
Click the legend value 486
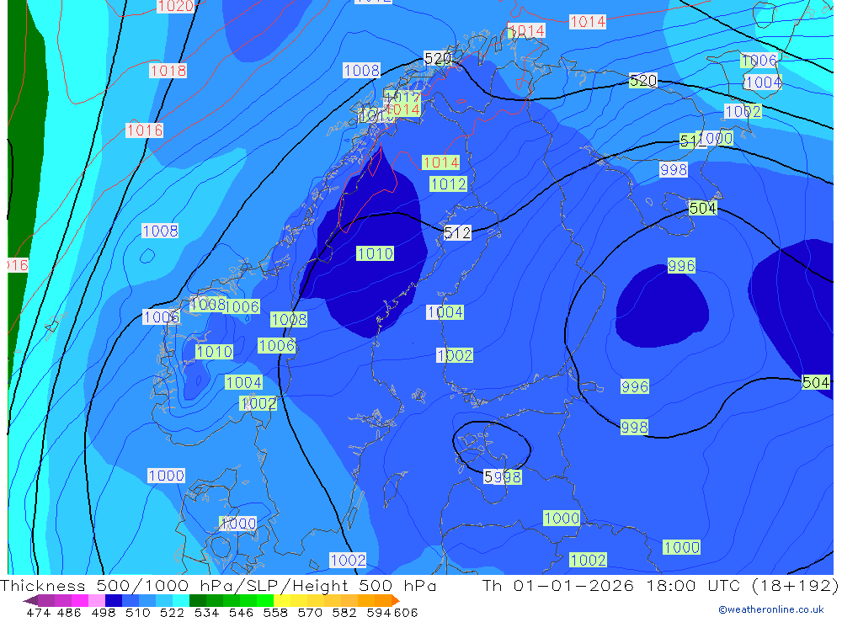coord(69,613)
